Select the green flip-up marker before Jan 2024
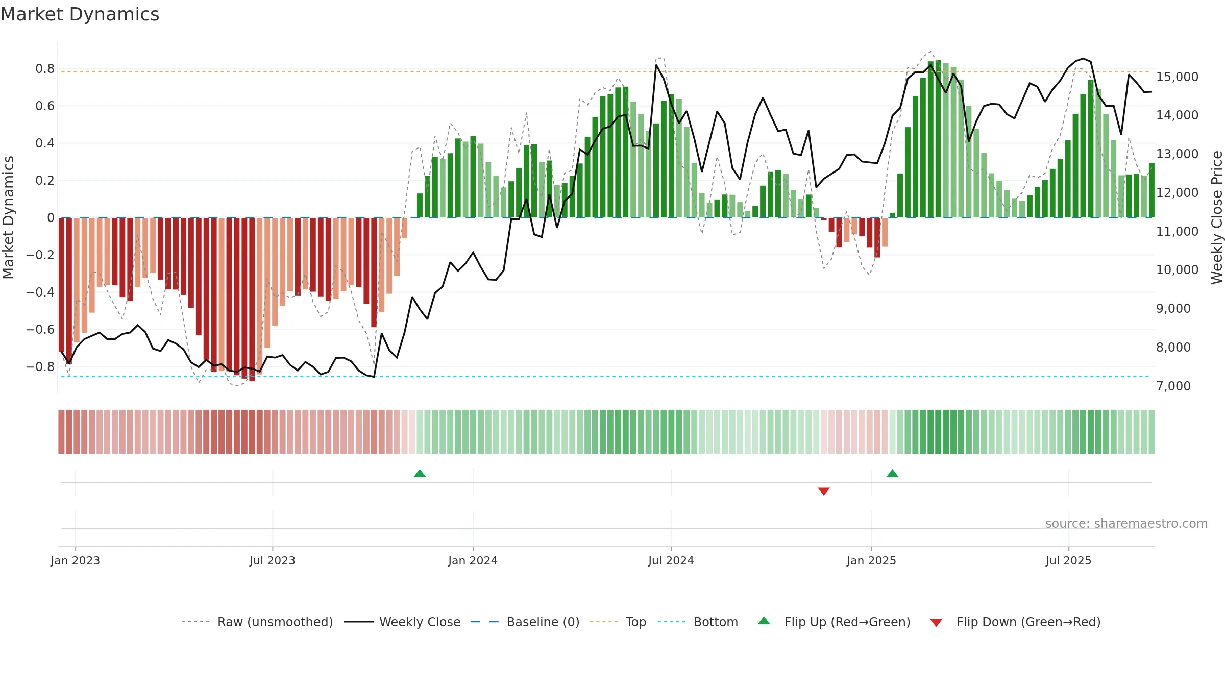The width and height of the screenshot is (1225, 689). click(x=420, y=473)
